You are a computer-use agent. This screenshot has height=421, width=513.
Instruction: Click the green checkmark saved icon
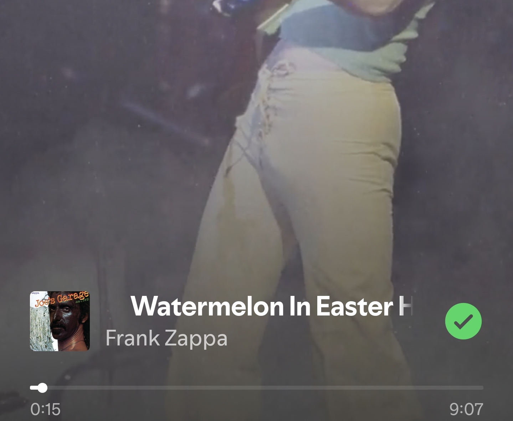[463, 321]
